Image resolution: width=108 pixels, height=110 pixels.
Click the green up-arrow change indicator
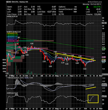(87, 7)
